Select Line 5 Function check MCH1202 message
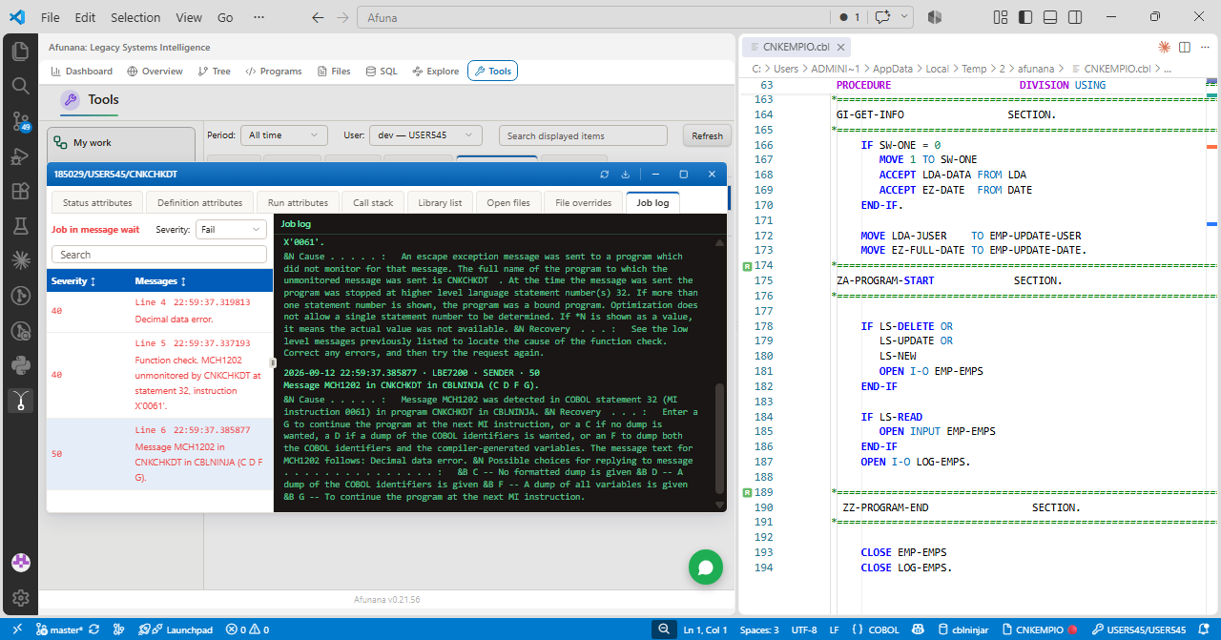 click(x=159, y=375)
